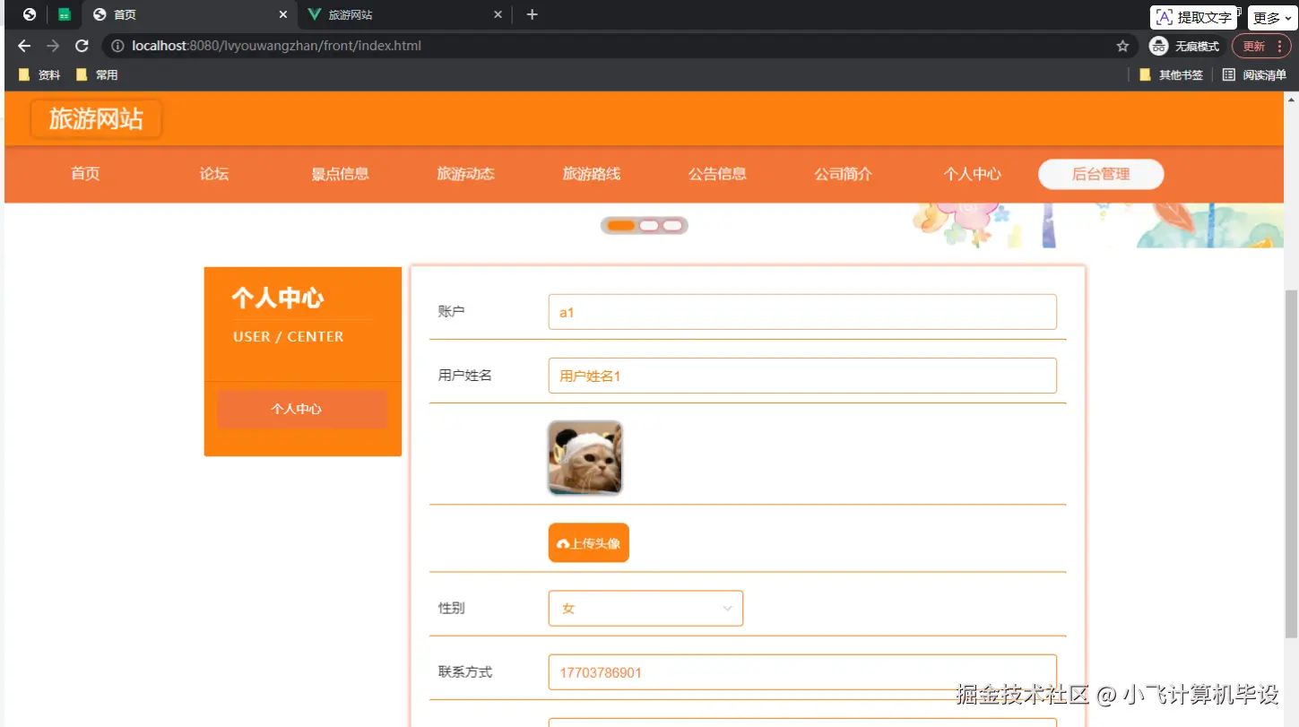Open 旅游路线 navigation item
Screen dimensions: 1299x727
(592, 174)
